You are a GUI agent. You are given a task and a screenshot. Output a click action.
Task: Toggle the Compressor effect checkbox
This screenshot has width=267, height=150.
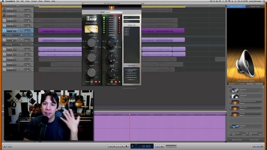tap(231, 97)
